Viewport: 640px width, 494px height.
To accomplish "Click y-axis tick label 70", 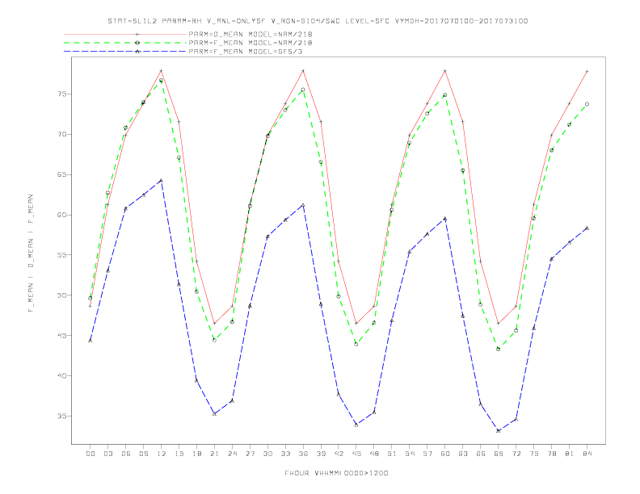I will 62,134.
